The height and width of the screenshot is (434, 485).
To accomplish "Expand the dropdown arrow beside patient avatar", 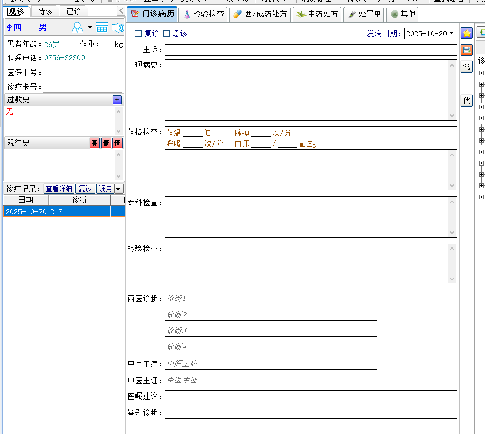I will click(x=90, y=27).
